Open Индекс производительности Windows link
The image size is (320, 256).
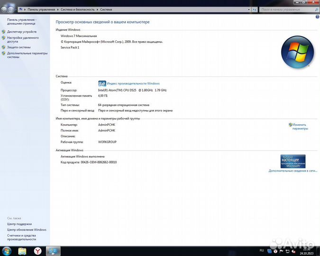click(x=133, y=83)
